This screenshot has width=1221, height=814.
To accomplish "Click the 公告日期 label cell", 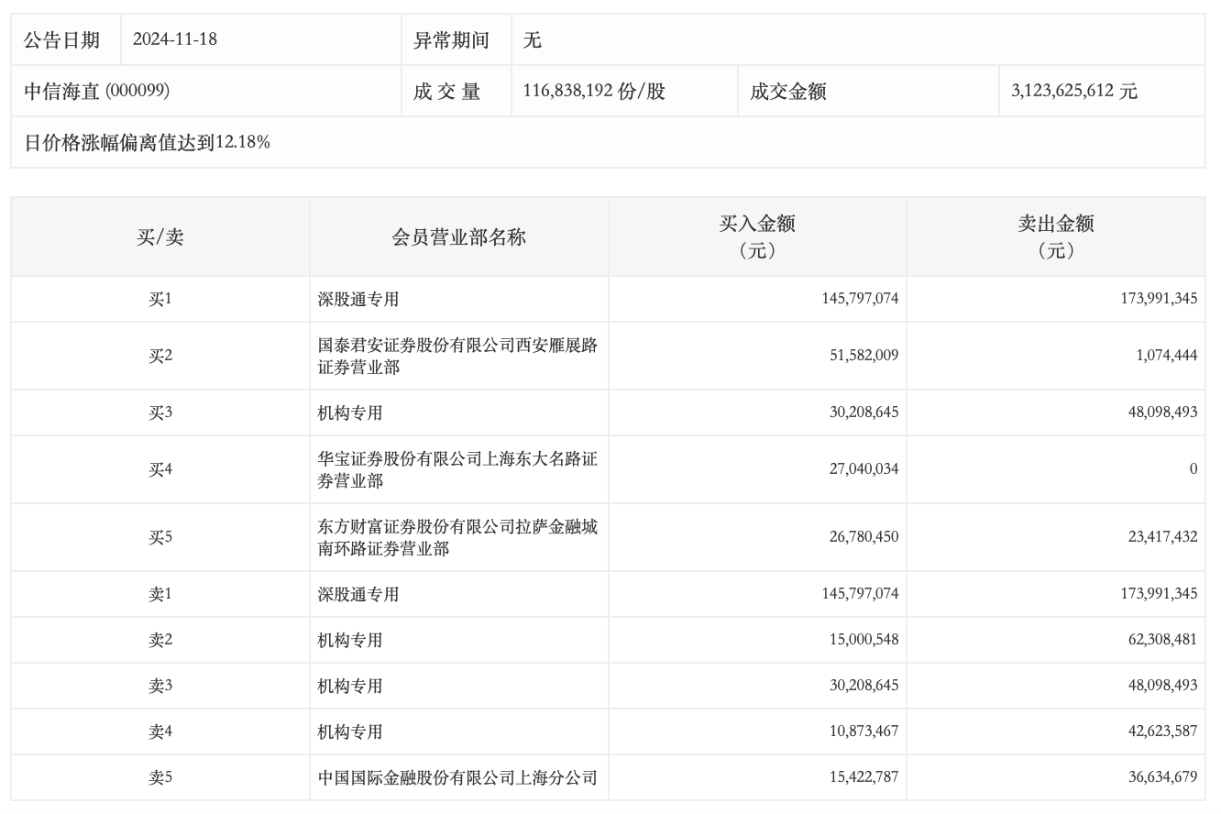I will coord(61,39).
